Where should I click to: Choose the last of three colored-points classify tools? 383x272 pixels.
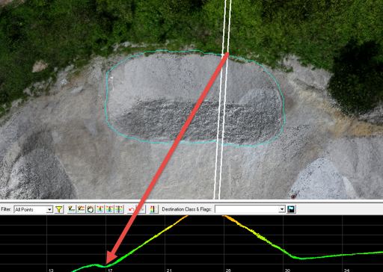(x=119, y=209)
